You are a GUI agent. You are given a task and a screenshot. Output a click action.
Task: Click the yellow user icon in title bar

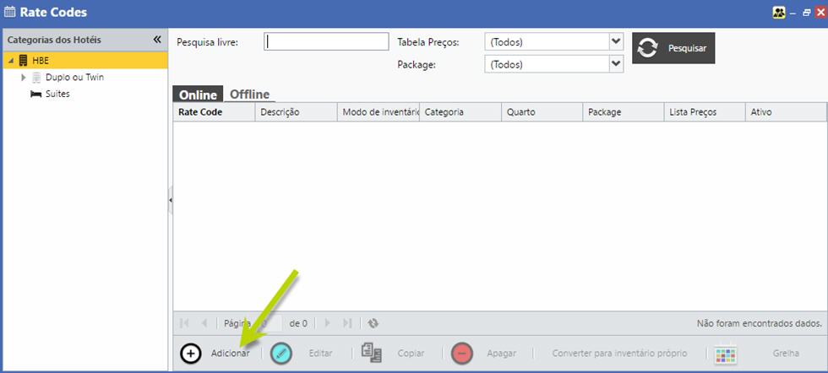779,13
